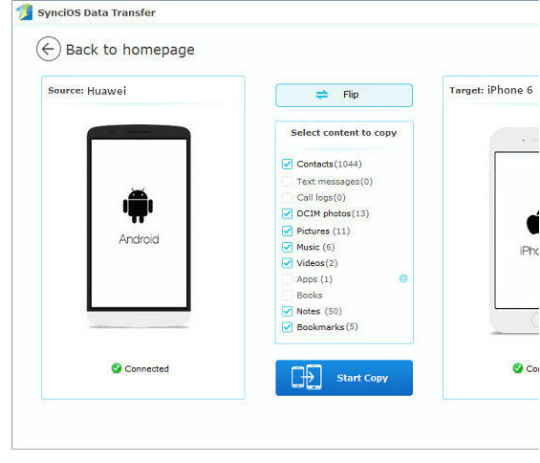540x463 pixels.
Task: Click the Start Copy button
Action: click(344, 378)
